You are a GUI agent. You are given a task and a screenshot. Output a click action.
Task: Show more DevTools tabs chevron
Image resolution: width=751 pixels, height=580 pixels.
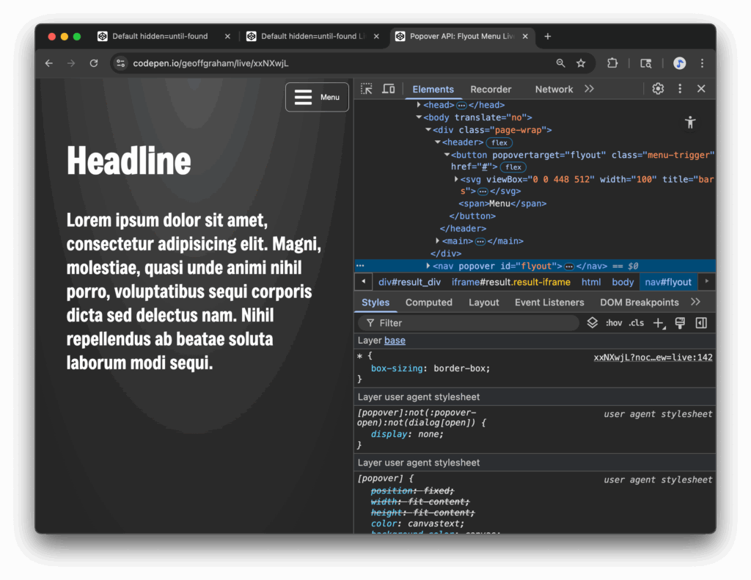(589, 89)
